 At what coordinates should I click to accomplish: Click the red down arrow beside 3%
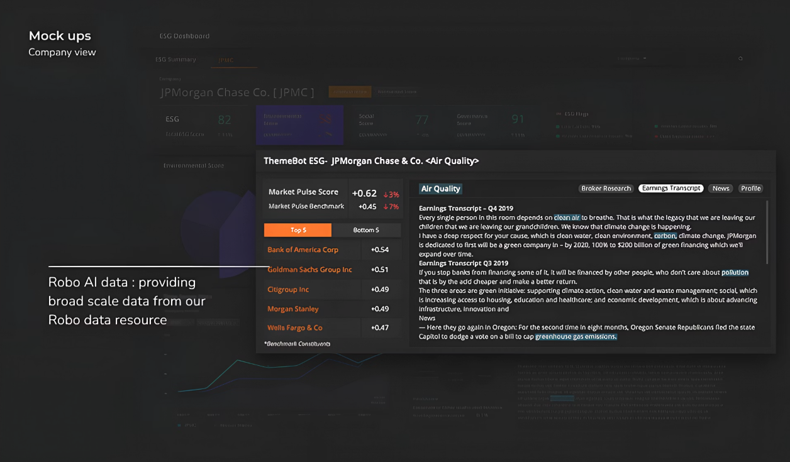point(385,194)
